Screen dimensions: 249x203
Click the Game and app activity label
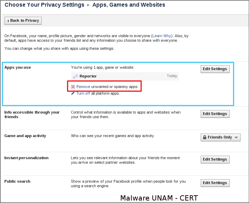25,136
